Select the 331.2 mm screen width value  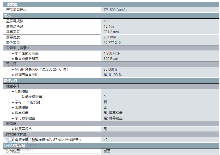click(x=111, y=32)
